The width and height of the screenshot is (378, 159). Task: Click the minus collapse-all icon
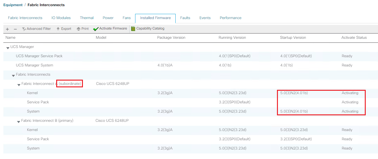coord(15,29)
